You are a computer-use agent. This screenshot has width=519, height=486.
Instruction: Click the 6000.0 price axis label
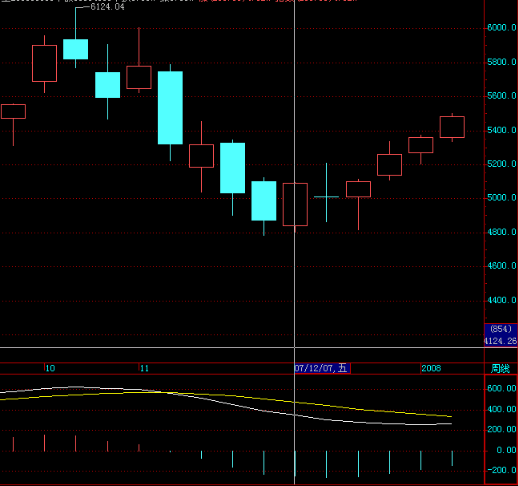(501, 28)
